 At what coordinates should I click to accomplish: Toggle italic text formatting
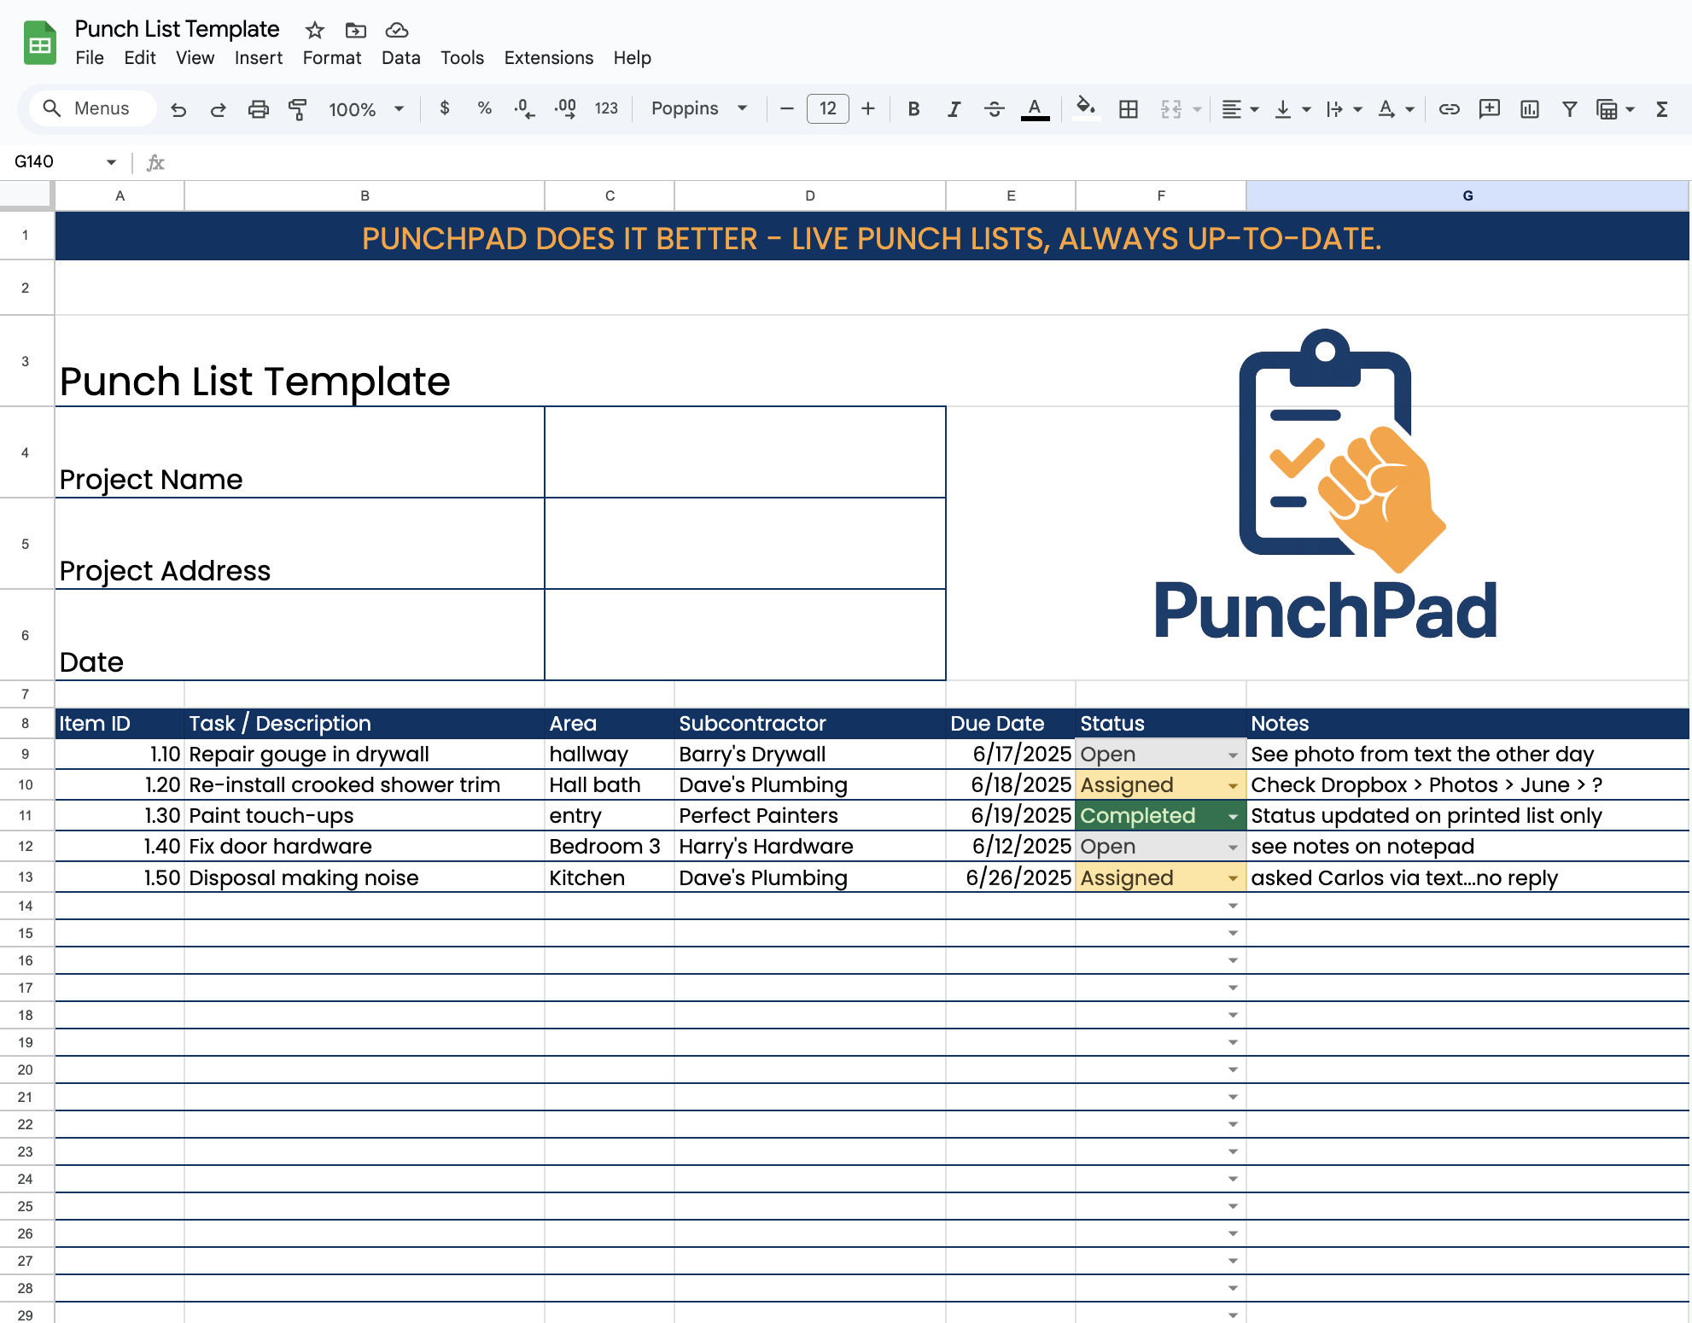[x=954, y=109]
